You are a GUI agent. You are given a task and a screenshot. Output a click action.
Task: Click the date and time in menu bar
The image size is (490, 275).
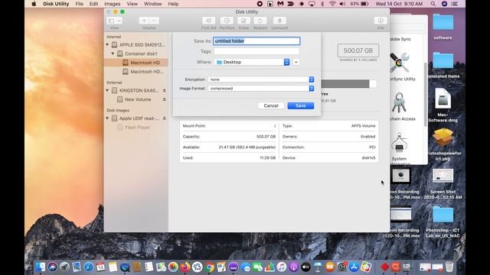[399, 4]
